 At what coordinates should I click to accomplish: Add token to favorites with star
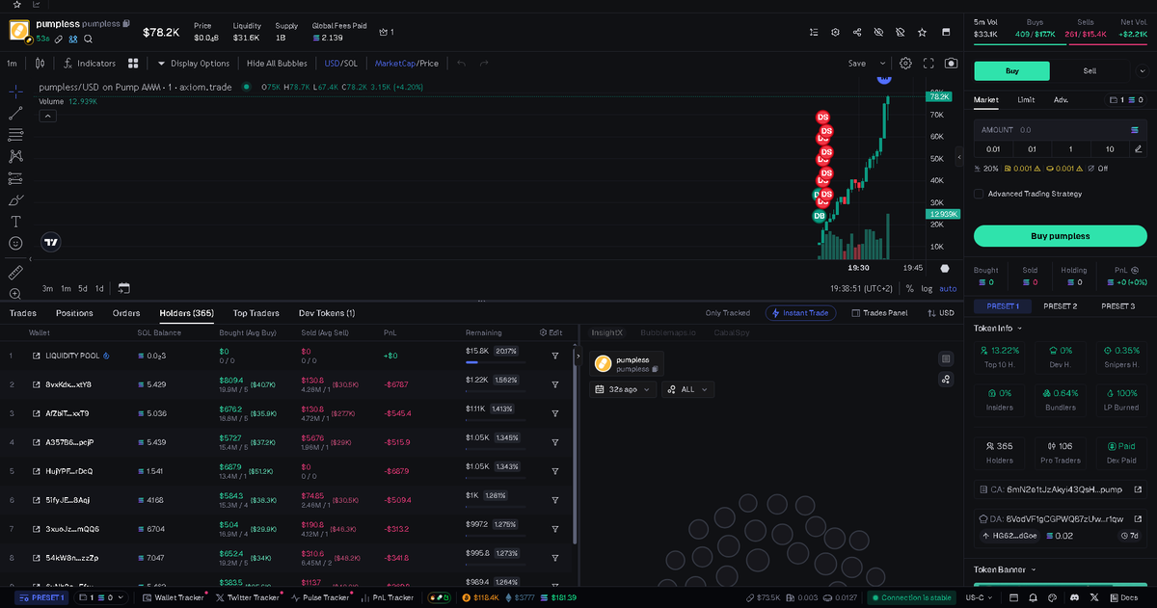click(x=922, y=32)
